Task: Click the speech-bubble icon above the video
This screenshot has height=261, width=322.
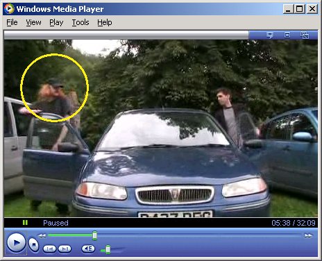Action: pyautogui.click(x=270, y=35)
